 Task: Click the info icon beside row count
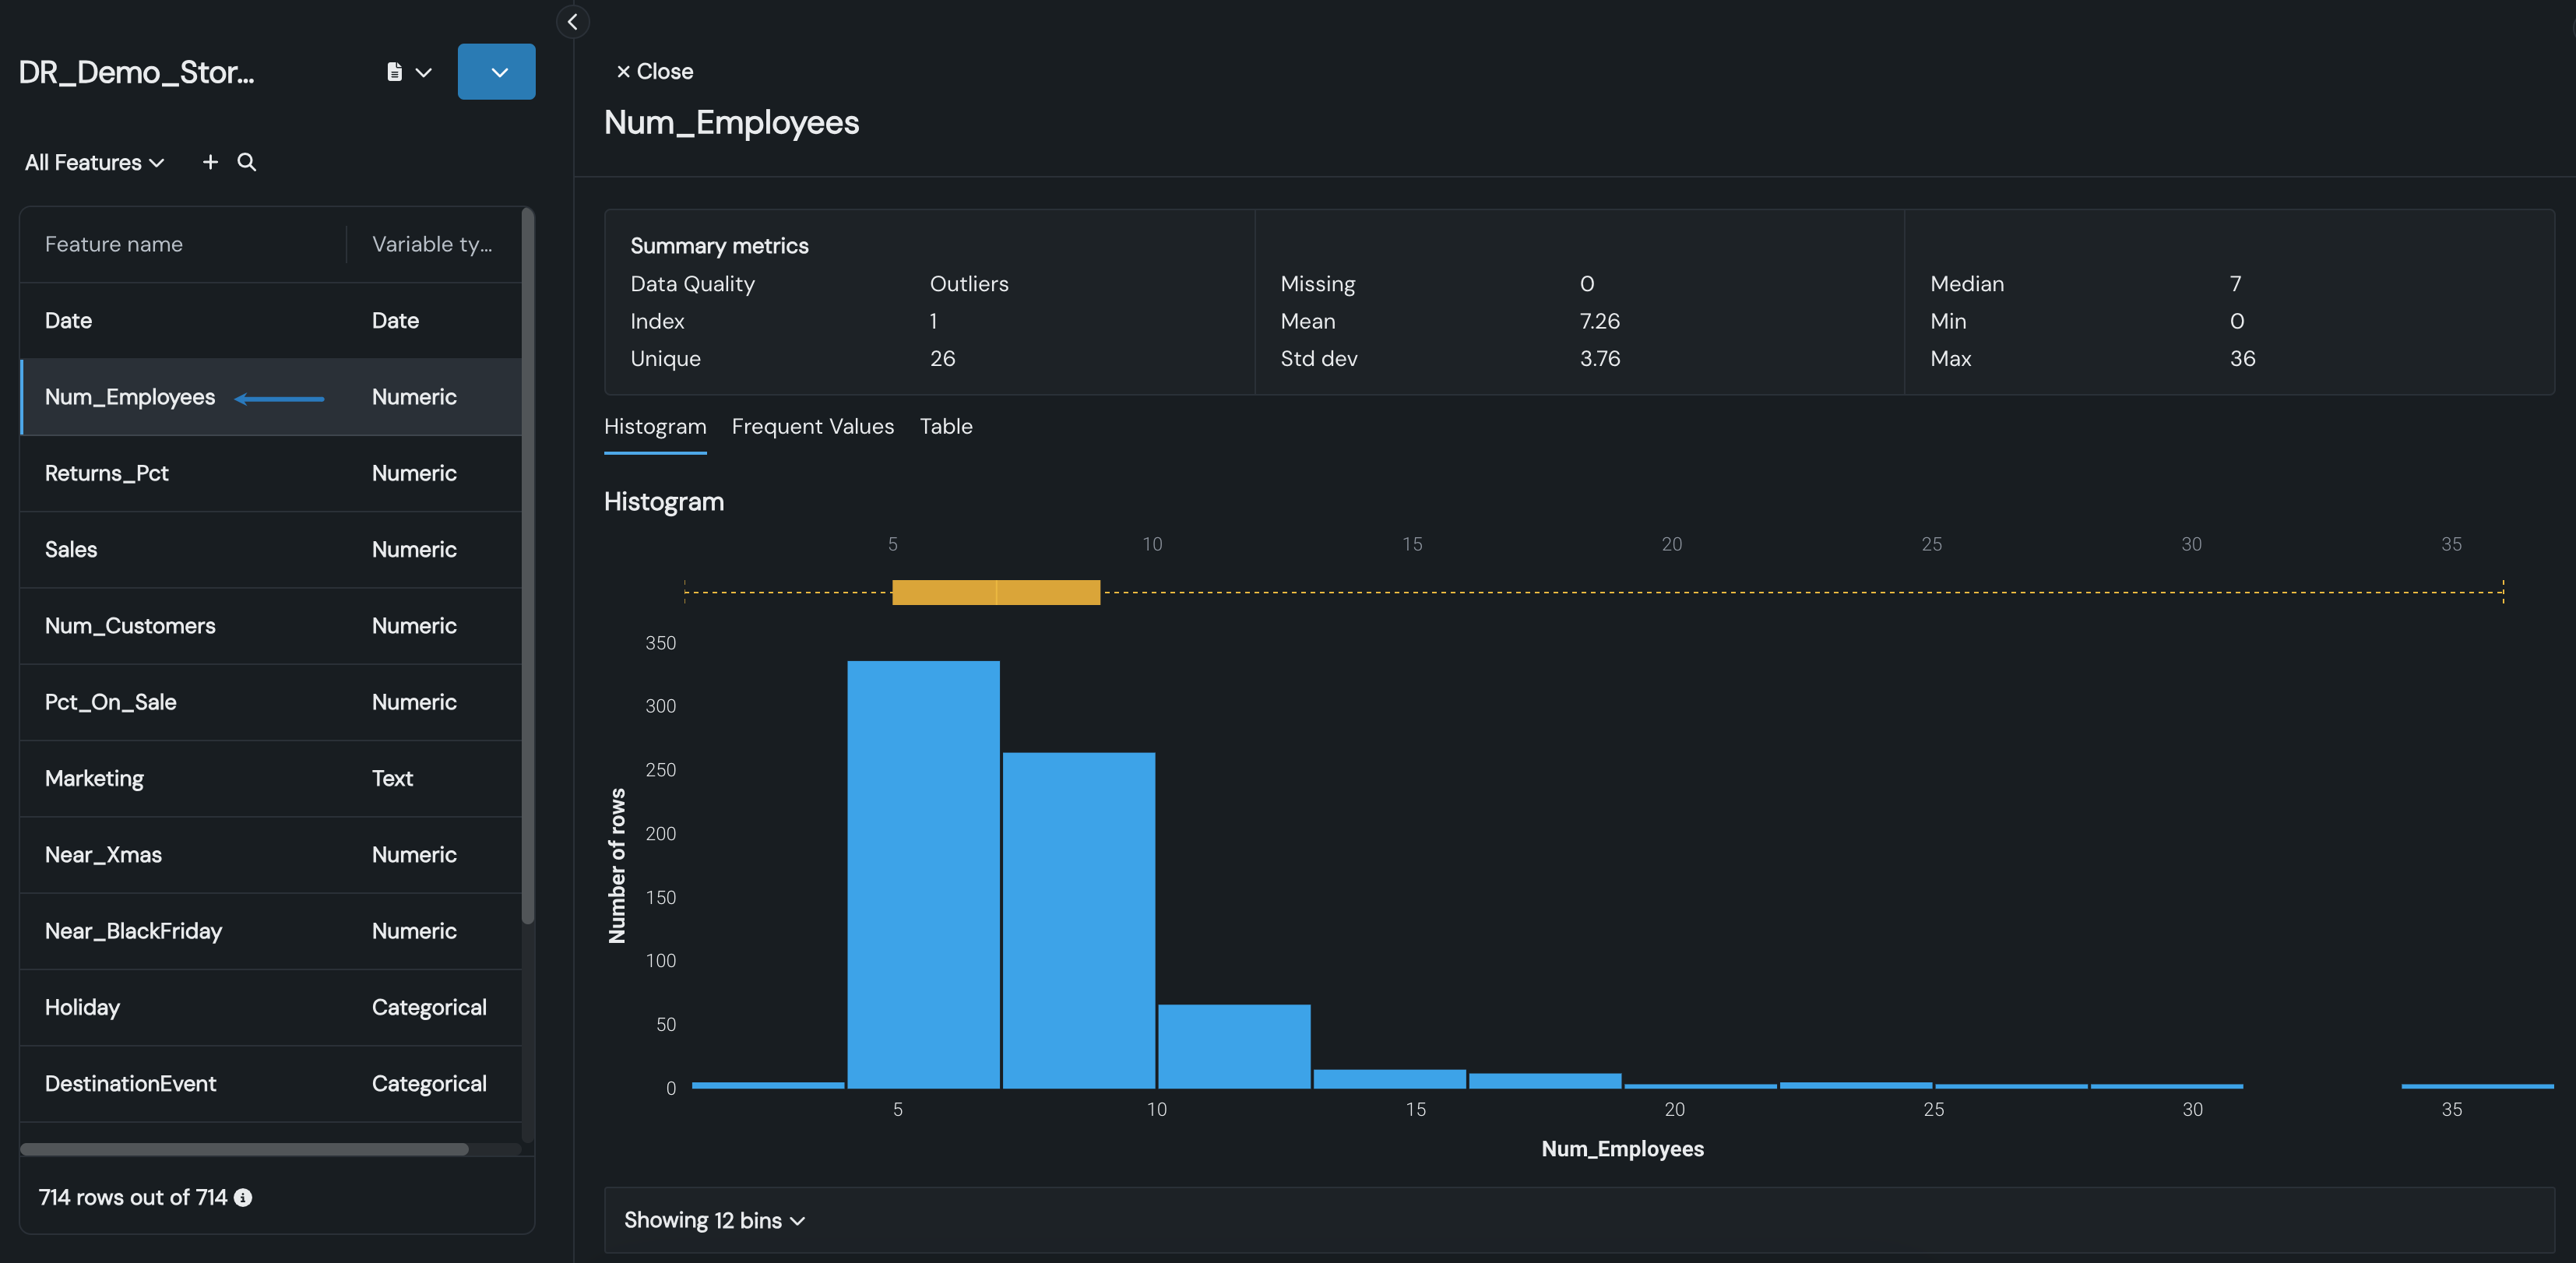(x=243, y=1198)
